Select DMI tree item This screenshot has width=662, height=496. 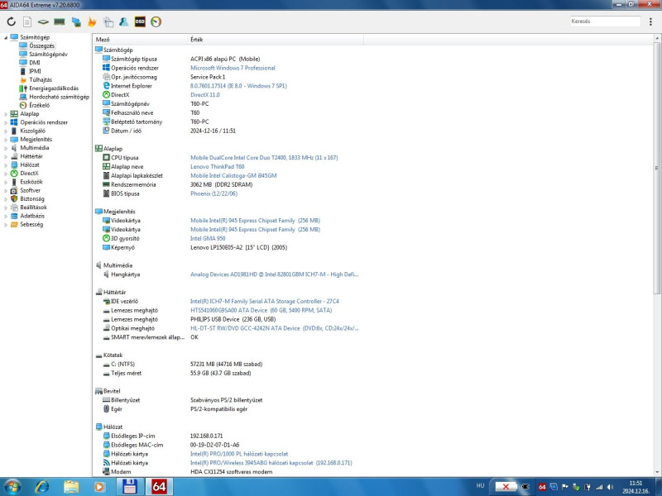(35, 63)
